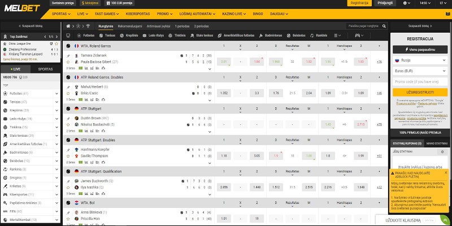Viewport: 452px width, 226px height.
Task: Go to next Top žaidimai slide
Action: tap(56, 36)
